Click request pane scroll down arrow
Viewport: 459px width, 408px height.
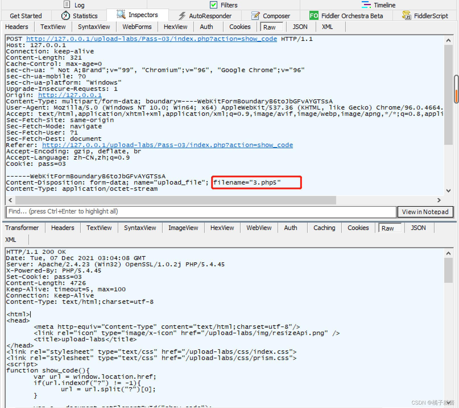click(448, 191)
